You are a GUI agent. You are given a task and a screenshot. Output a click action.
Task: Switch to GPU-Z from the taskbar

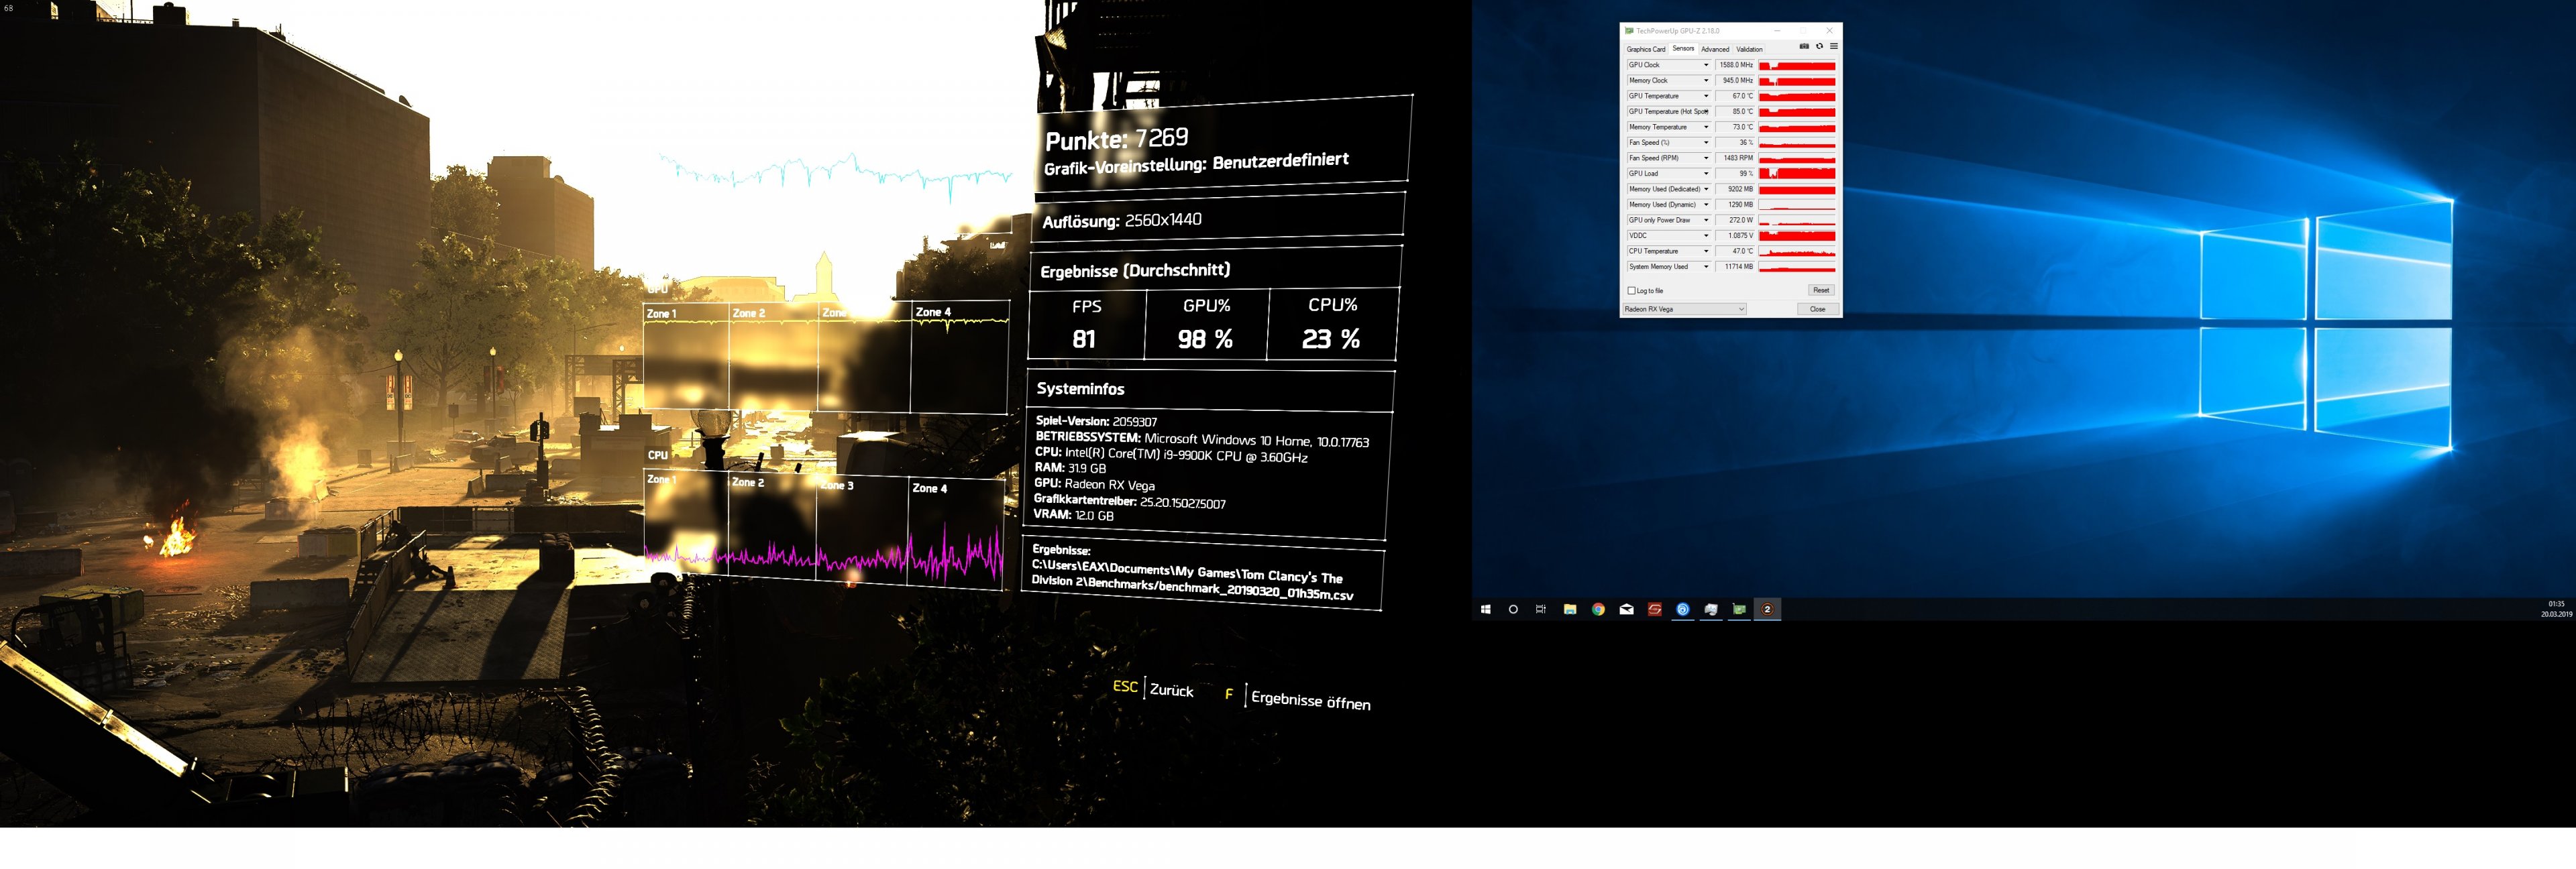coord(1739,609)
